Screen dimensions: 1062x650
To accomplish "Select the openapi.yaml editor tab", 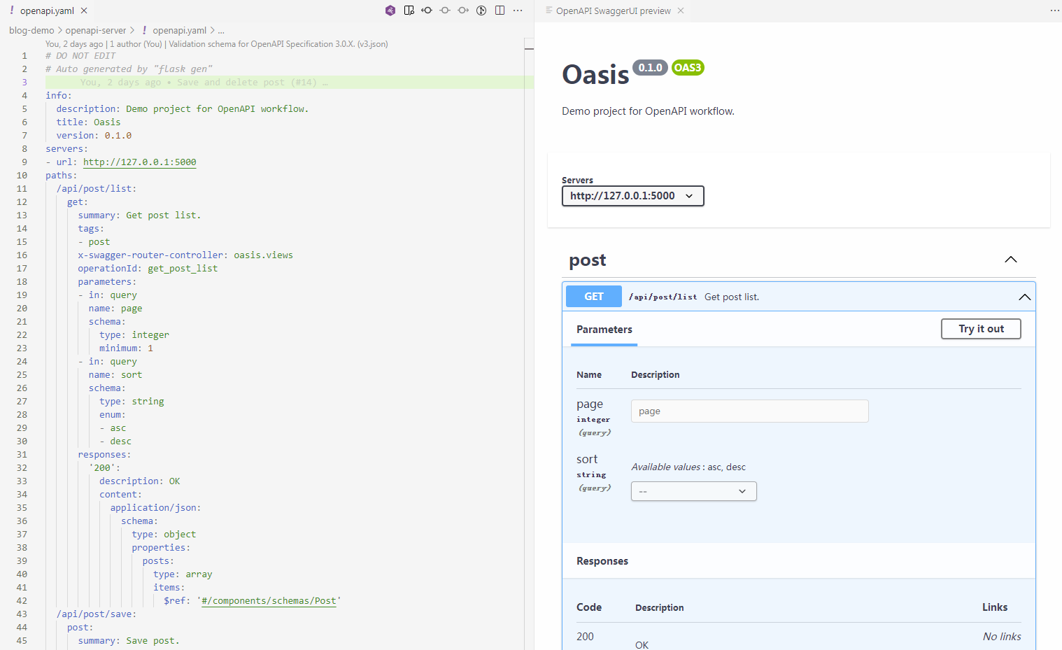I will click(x=47, y=10).
